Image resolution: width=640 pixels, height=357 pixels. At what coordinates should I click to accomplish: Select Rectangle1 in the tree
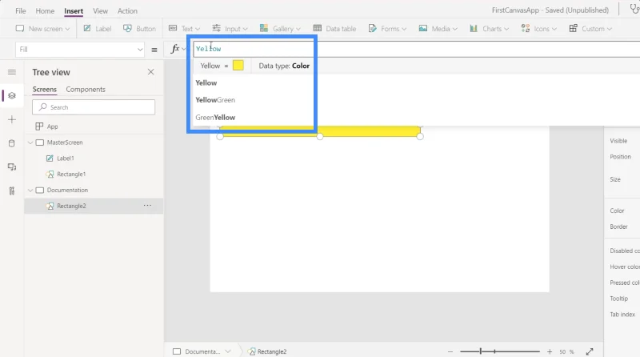pyautogui.click(x=71, y=174)
